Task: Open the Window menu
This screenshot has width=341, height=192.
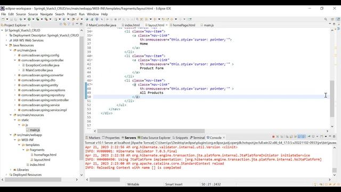Action: pyautogui.click(x=93, y=14)
